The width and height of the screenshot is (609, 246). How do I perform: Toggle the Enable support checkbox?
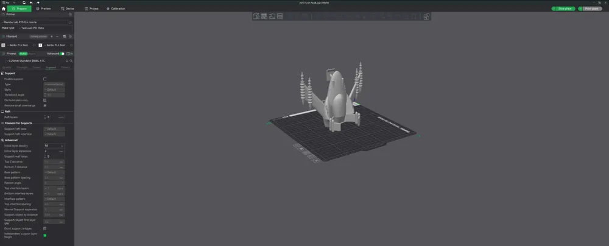coord(44,79)
